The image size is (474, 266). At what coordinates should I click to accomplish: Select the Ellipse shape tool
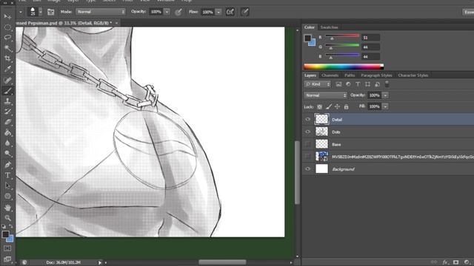7,197
